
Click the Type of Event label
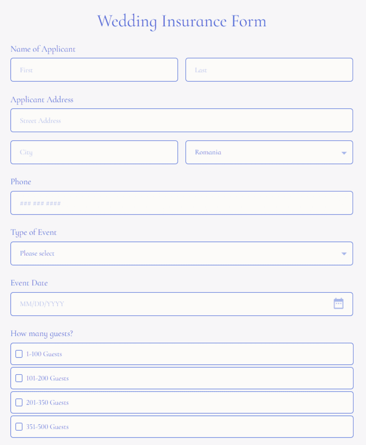tap(34, 232)
